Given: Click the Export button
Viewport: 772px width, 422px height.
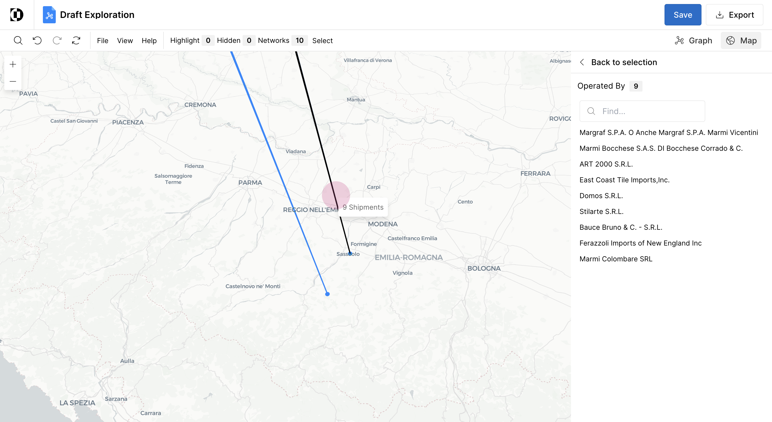Looking at the screenshot, I should tap(734, 15).
